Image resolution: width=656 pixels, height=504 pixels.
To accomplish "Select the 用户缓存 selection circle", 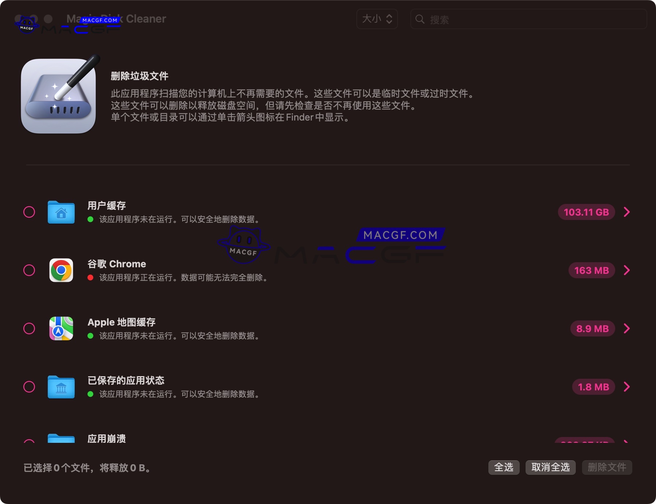I will (30, 212).
